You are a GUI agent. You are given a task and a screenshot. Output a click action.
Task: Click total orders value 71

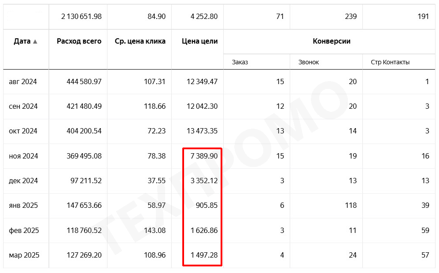click(x=280, y=17)
